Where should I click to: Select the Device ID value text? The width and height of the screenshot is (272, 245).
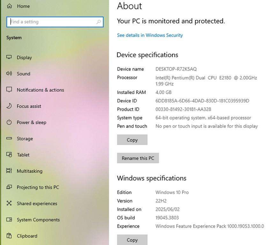point(202,101)
